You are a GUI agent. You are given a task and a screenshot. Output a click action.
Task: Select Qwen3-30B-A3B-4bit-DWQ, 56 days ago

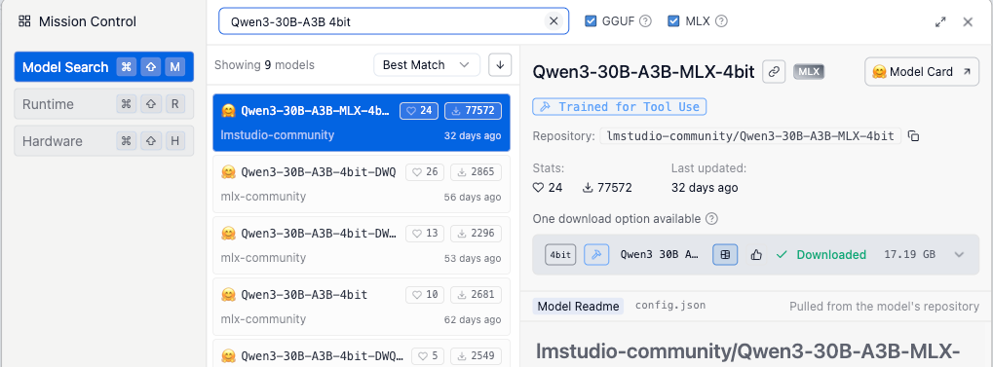point(362,183)
